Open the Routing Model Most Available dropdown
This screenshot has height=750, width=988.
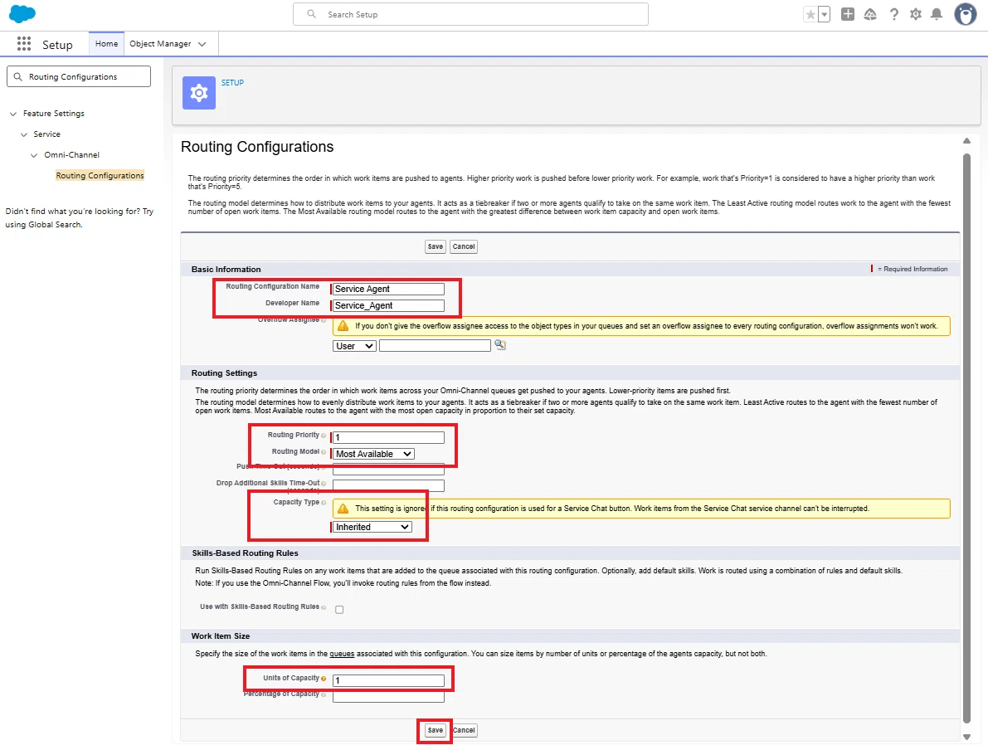pyautogui.click(x=373, y=454)
